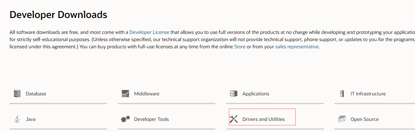Open the Developer Tools text link
The image size is (415, 132).
[x=151, y=119]
